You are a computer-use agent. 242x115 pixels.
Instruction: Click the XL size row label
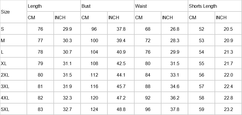tap(13, 63)
